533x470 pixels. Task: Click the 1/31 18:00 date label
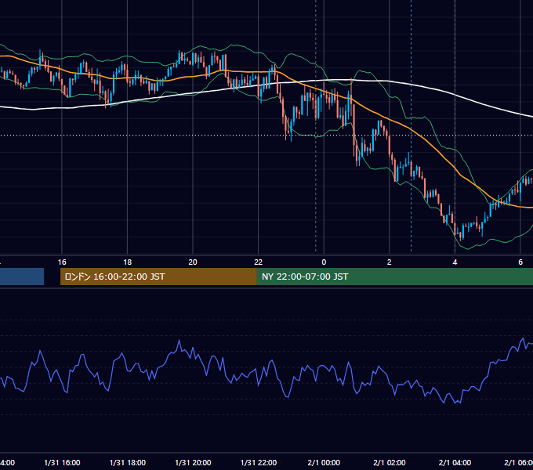128,462
